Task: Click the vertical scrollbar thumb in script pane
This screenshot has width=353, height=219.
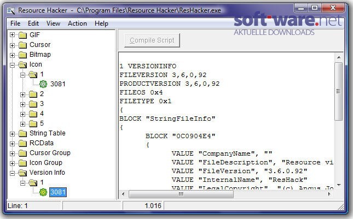Action: pos(338,91)
